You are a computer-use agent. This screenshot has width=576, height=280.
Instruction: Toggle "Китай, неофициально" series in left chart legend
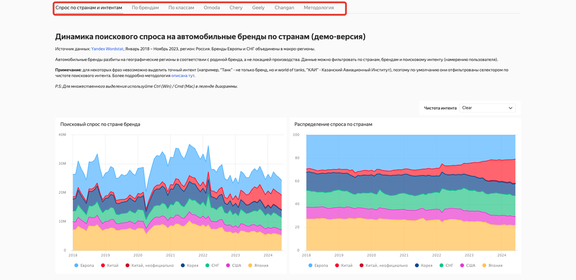(152, 266)
